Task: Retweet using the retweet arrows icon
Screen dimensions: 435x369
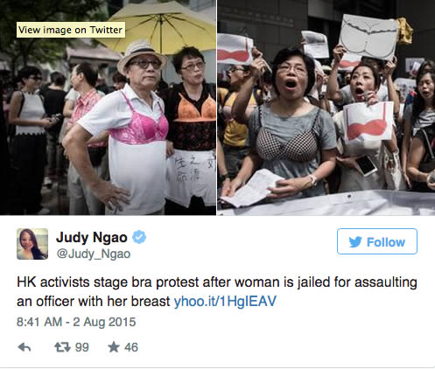Action: [x=62, y=347]
